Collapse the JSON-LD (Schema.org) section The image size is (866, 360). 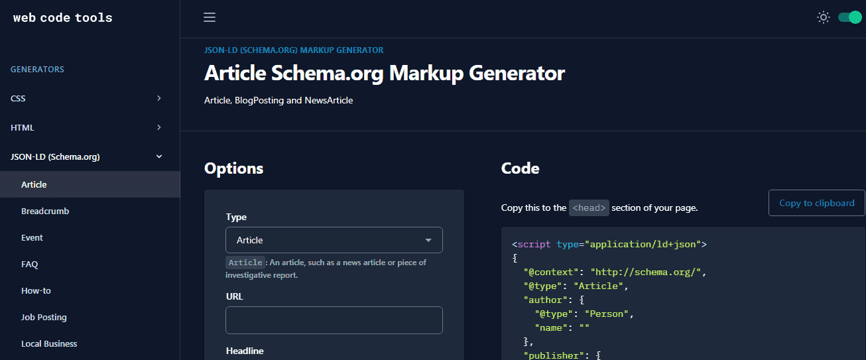(90, 156)
